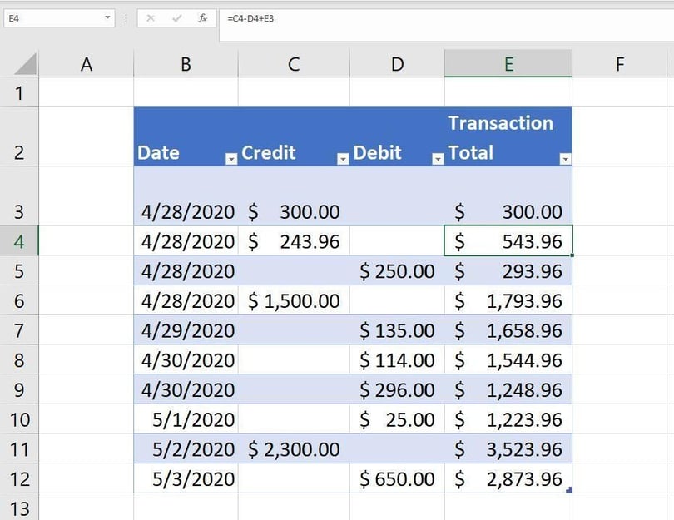
Task: Select row 12 header
Action: [x=19, y=478]
